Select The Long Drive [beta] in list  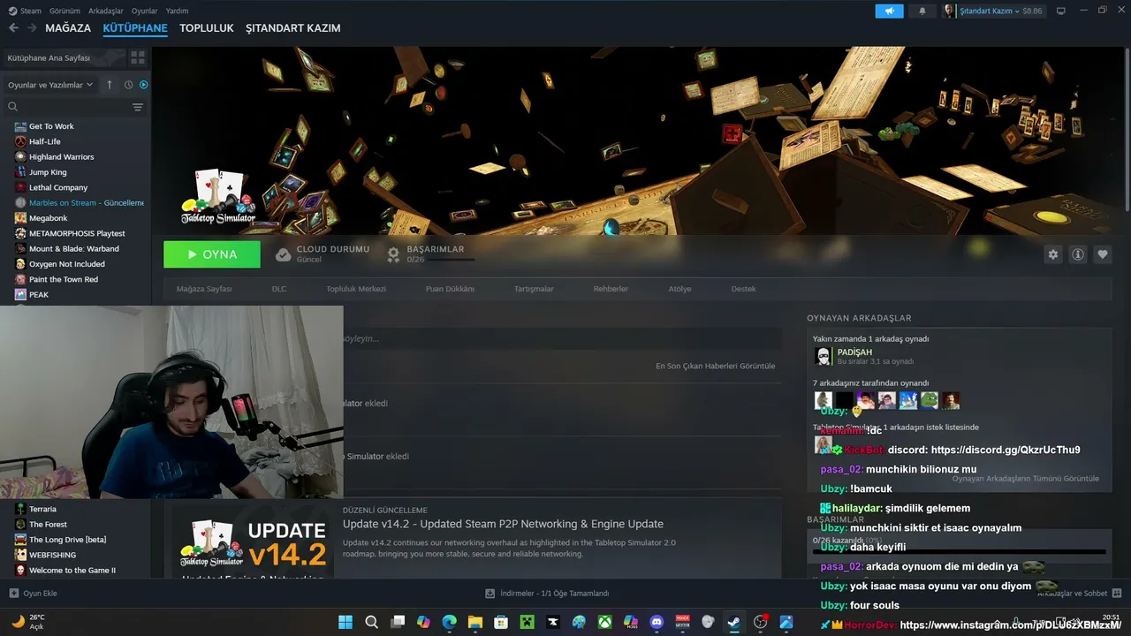pos(68,540)
